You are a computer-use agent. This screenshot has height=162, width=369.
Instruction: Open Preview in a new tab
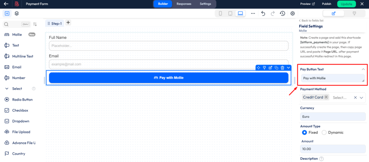(x=307, y=4)
